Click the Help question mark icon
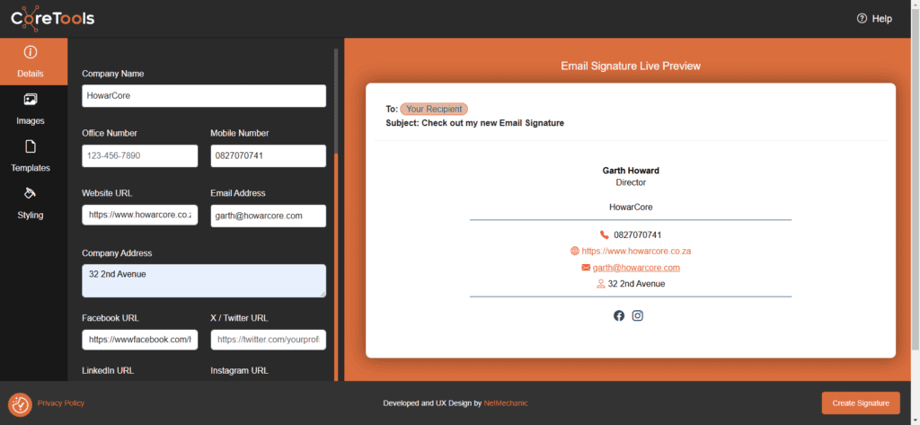920x425 pixels. tap(862, 19)
